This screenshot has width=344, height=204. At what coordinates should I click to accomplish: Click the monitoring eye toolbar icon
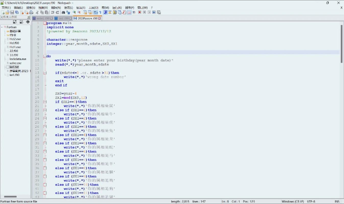point(134,12)
